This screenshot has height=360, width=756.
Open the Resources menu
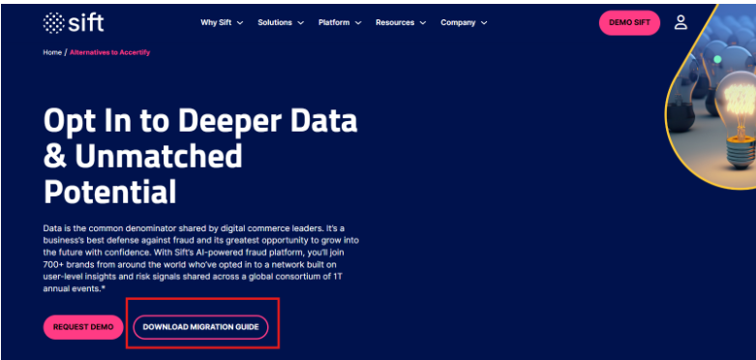coord(401,22)
